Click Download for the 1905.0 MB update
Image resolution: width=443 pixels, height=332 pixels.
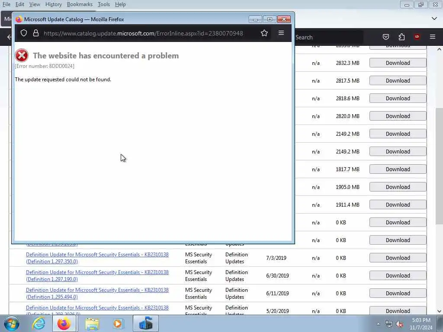pyautogui.click(x=398, y=187)
